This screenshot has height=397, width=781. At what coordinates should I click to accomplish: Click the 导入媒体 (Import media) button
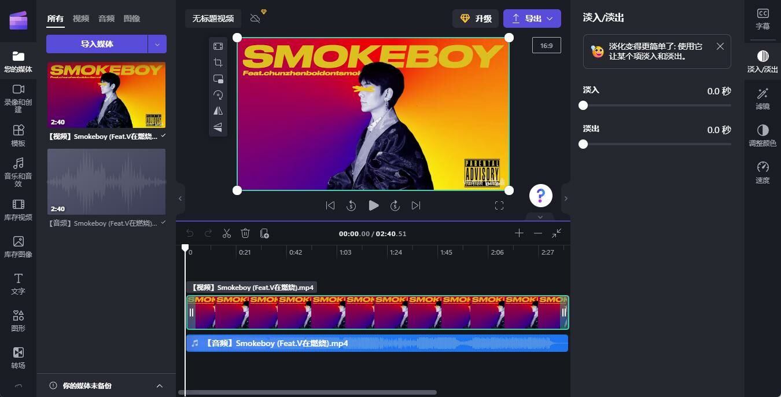click(x=97, y=44)
